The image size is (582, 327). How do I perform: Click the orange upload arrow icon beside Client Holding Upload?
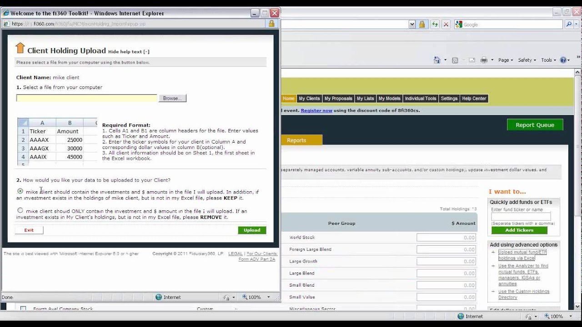coord(20,48)
